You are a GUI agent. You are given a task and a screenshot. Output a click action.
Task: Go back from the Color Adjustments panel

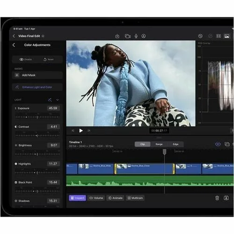click(14, 45)
